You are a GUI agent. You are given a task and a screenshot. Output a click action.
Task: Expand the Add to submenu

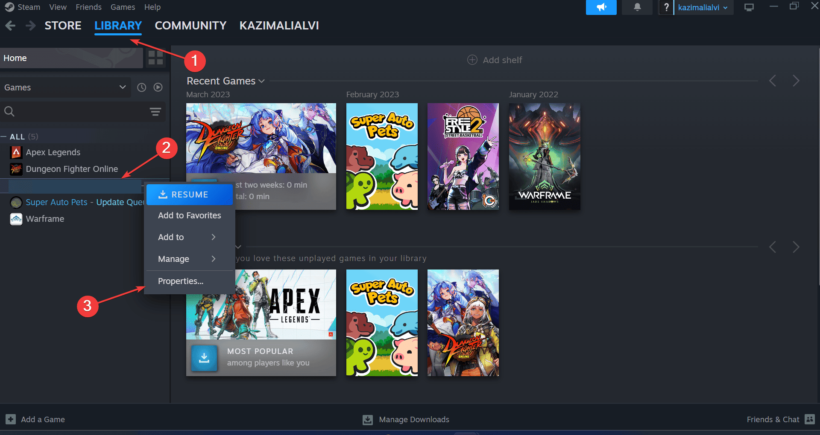pyautogui.click(x=190, y=237)
